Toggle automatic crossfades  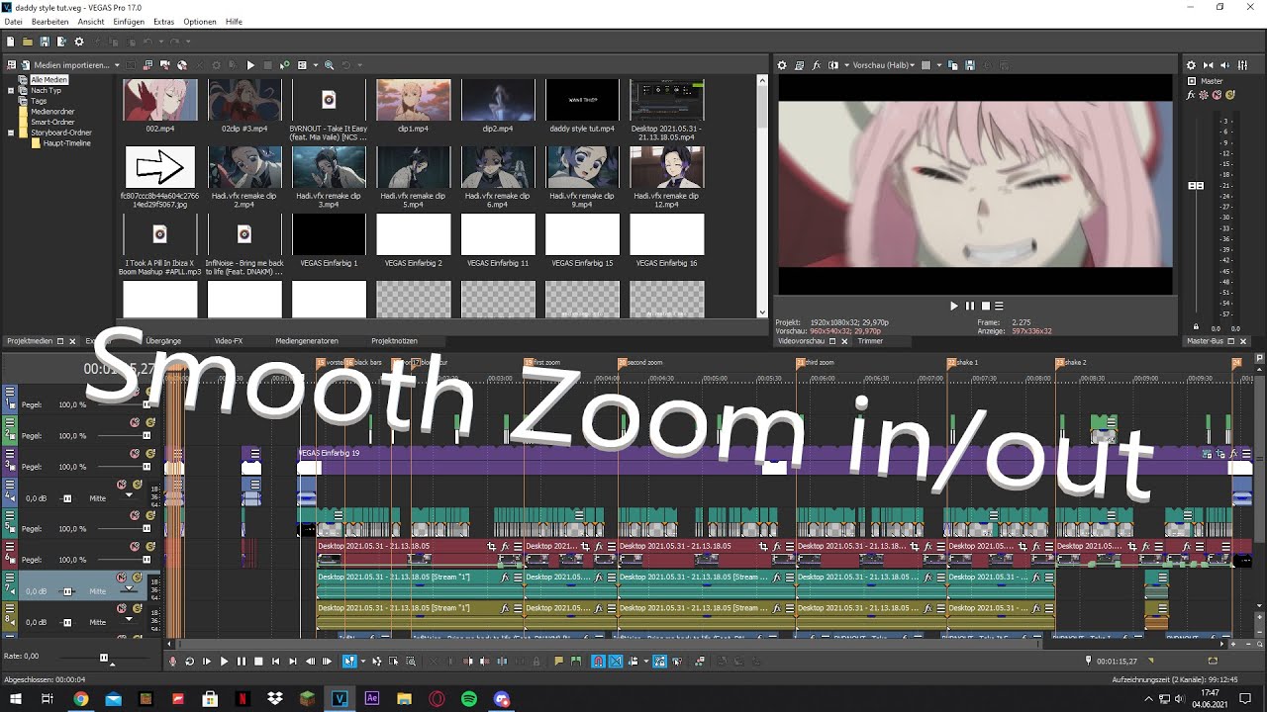(616, 662)
